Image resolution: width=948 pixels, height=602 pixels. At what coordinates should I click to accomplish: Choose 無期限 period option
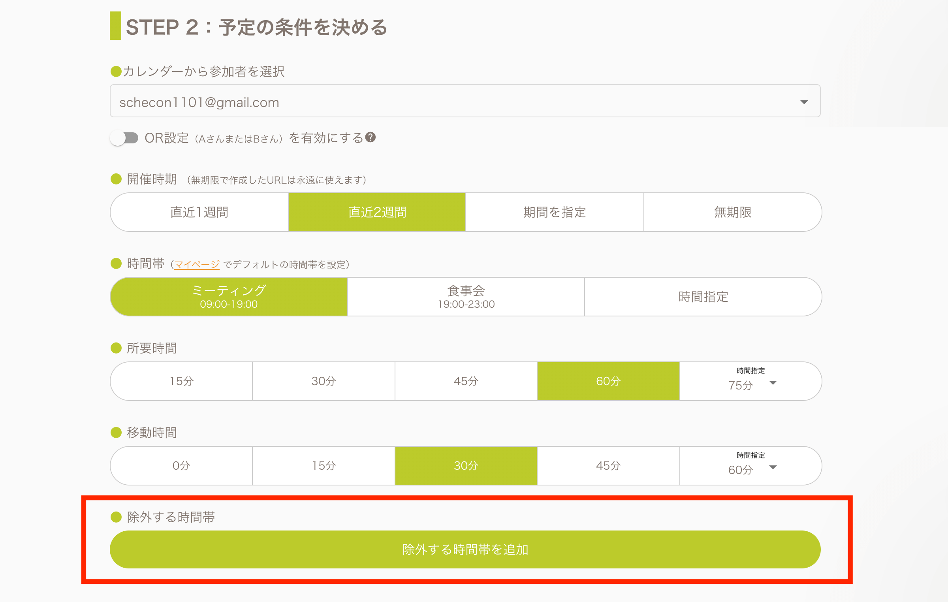pos(732,212)
